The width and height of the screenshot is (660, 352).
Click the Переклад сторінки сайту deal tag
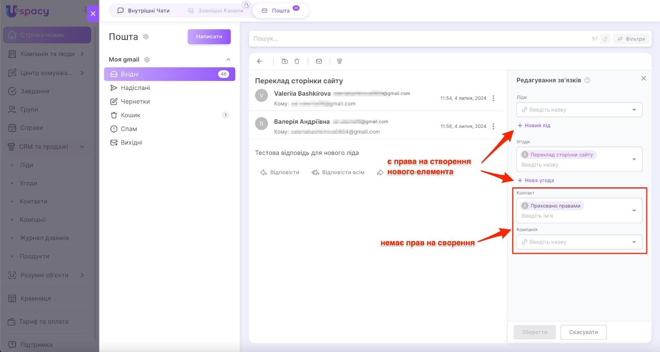[x=559, y=155]
